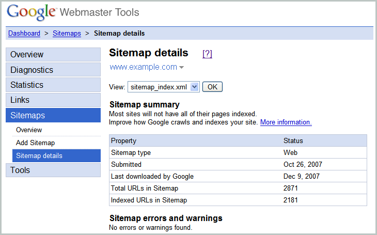Viewport: 377px width, 235px height.
Task: Click Sitemap details breadcrumb text
Action: (119, 33)
